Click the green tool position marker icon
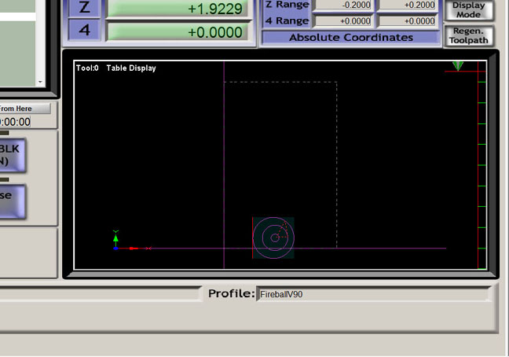Viewport: 509px width, 357px height. (x=458, y=66)
